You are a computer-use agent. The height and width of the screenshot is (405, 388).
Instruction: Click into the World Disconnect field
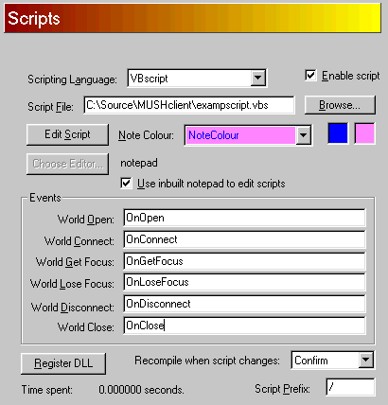244,304
